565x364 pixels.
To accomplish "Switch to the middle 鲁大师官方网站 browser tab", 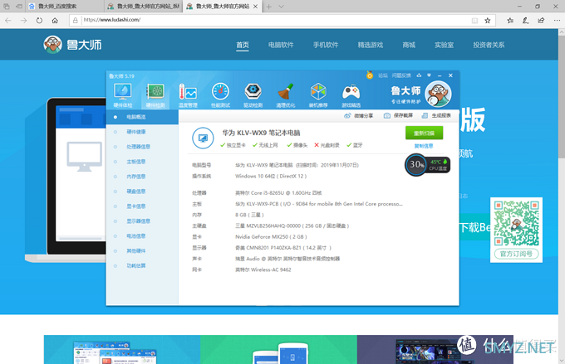I will [x=144, y=7].
